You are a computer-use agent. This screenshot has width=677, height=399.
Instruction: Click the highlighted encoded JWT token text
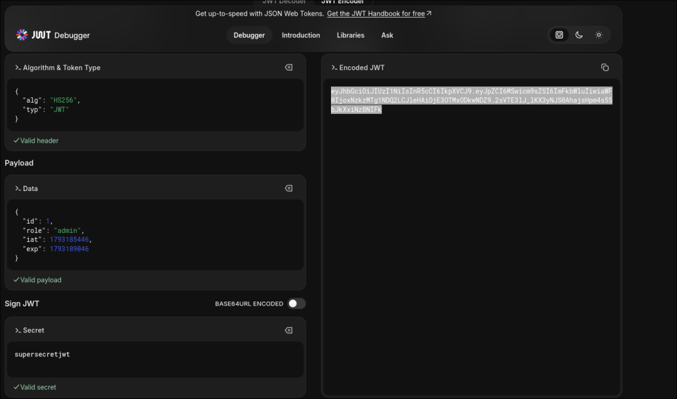(x=472, y=100)
